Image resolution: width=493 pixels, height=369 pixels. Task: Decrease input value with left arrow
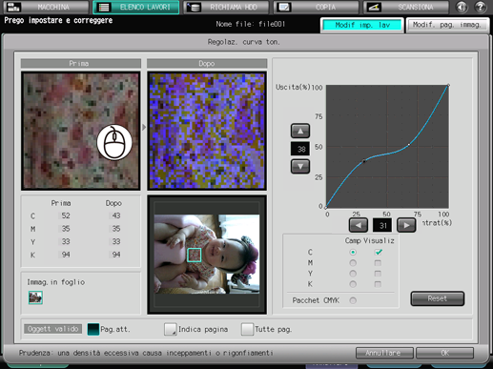[x=359, y=225]
